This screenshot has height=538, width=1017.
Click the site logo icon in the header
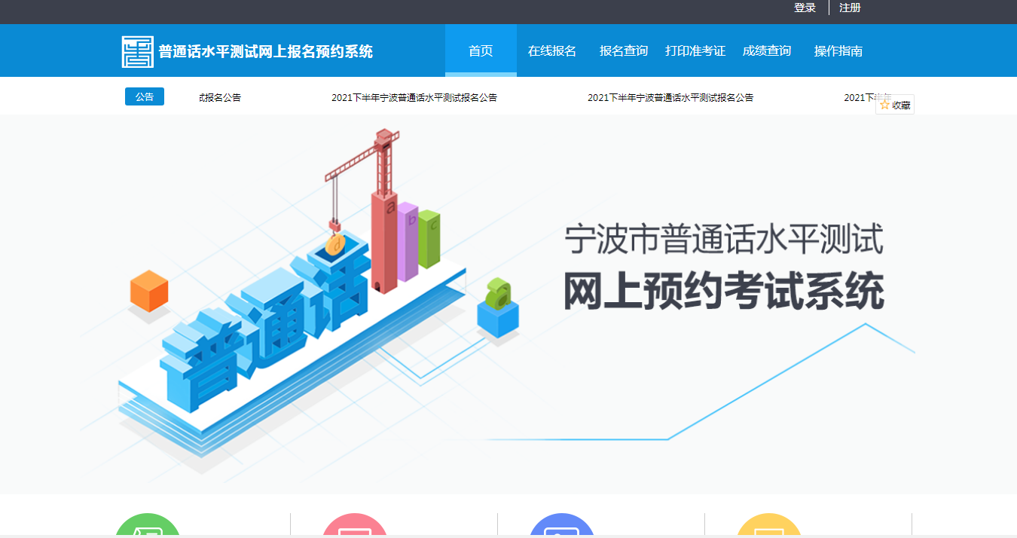137,51
